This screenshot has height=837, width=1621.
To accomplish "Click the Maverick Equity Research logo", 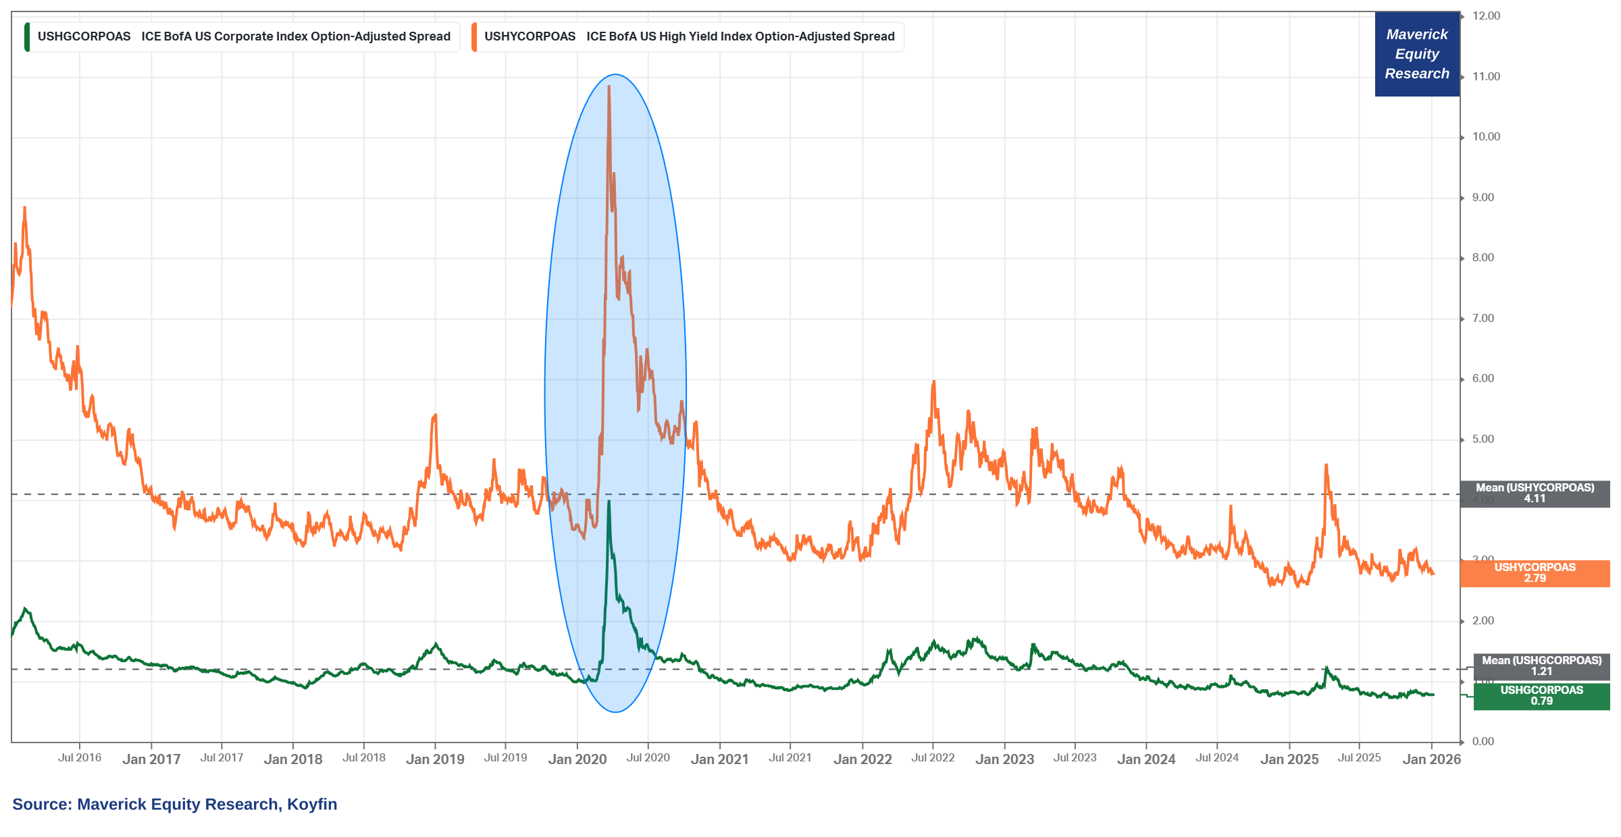I will (1416, 54).
